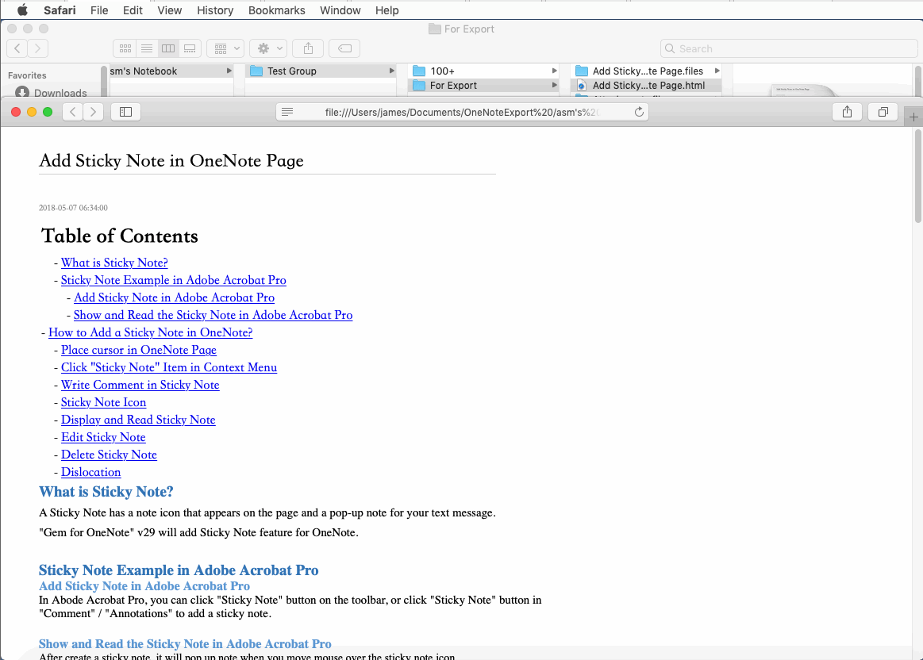This screenshot has width=923, height=660.
Task: Go back in the Safari window
Action: click(72, 112)
